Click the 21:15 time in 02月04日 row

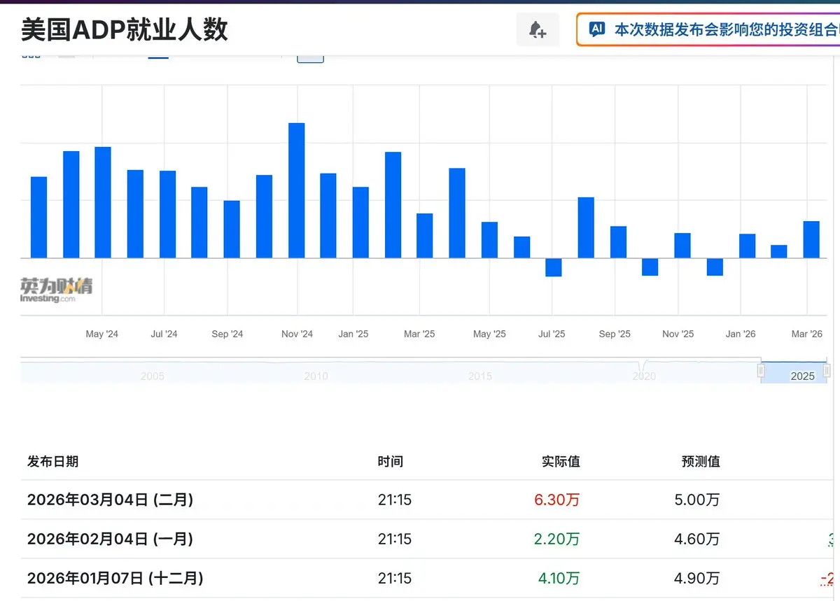click(x=395, y=539)
